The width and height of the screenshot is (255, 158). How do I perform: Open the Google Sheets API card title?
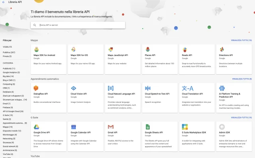tap(154, 133)
